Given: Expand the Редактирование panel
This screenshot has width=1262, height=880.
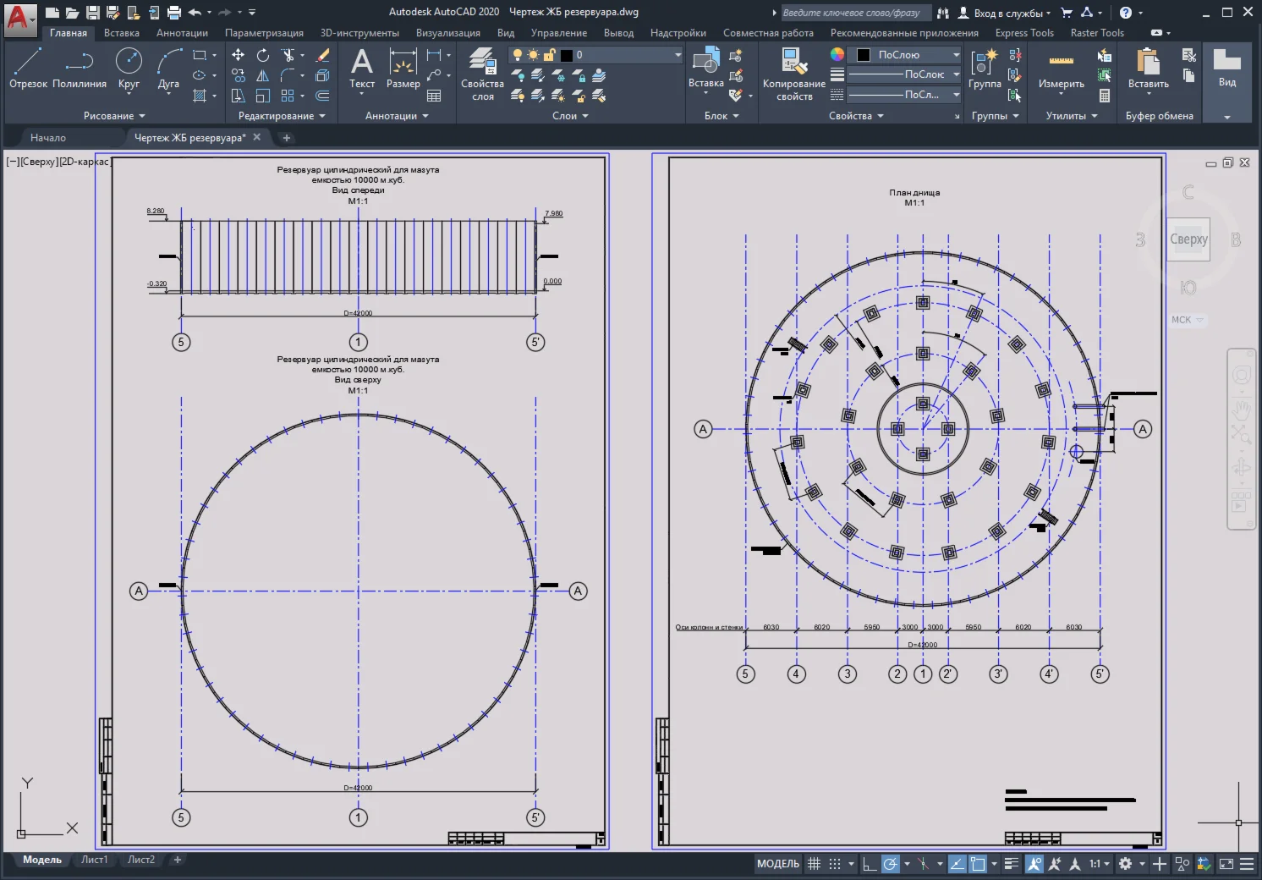Looking at the screenshot, I should [282, 116].
